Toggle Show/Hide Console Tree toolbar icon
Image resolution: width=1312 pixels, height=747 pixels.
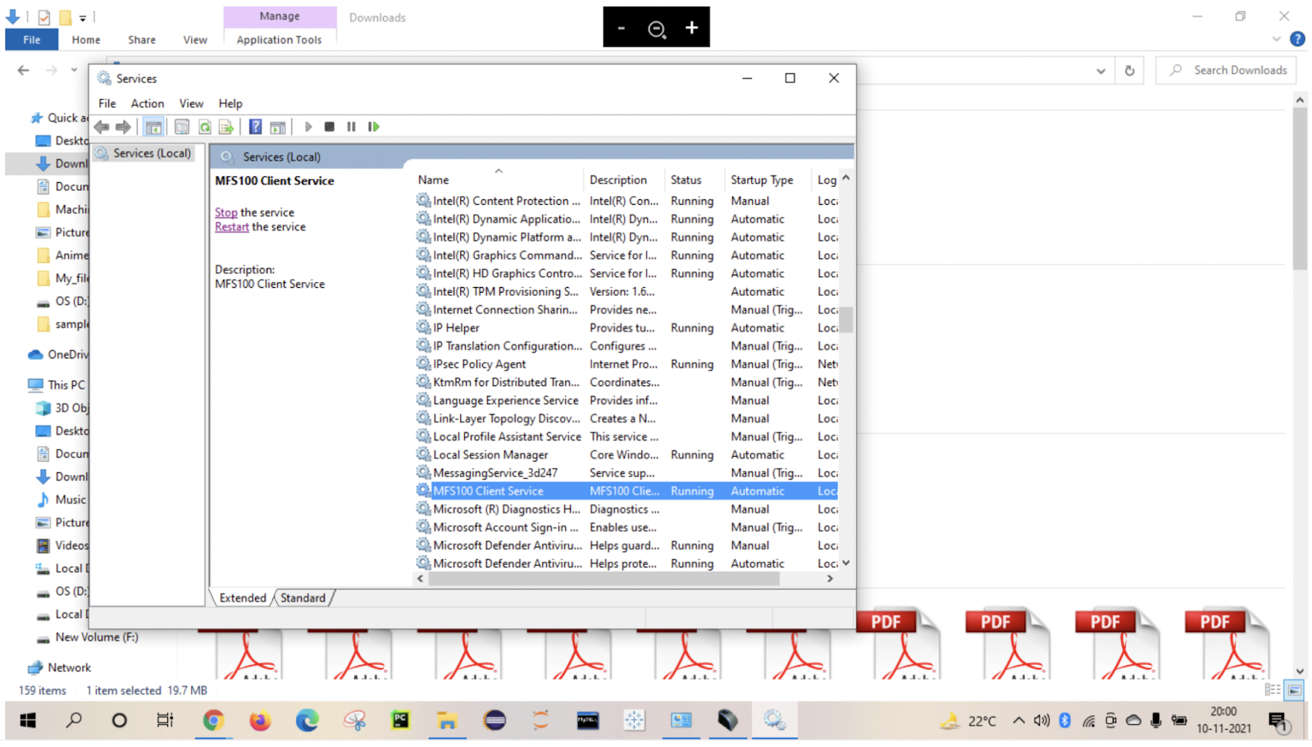click(x=153, y=127)
